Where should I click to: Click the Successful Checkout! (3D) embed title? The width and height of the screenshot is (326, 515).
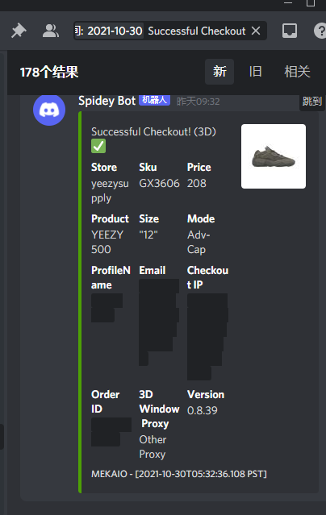[x=153, y=131]
